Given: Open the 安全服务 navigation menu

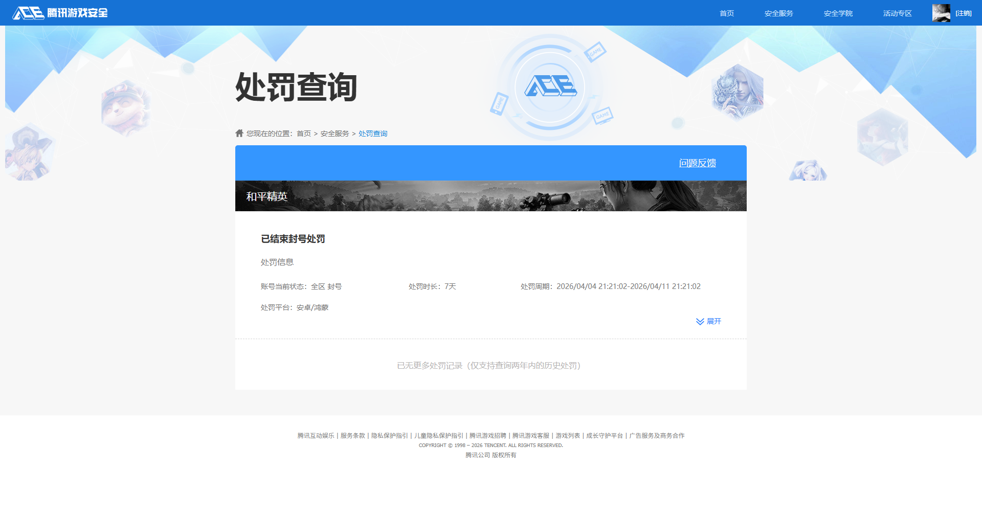Looking at the screenshot, I should 778,13.
